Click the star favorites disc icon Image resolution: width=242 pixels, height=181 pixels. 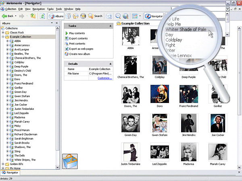click(75, 16)
